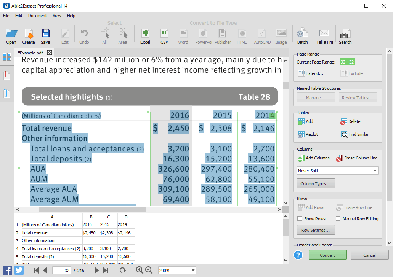Click Add Columns button
Screen dimensions: 393x277
pyautogui.click(x=314, y=158)
